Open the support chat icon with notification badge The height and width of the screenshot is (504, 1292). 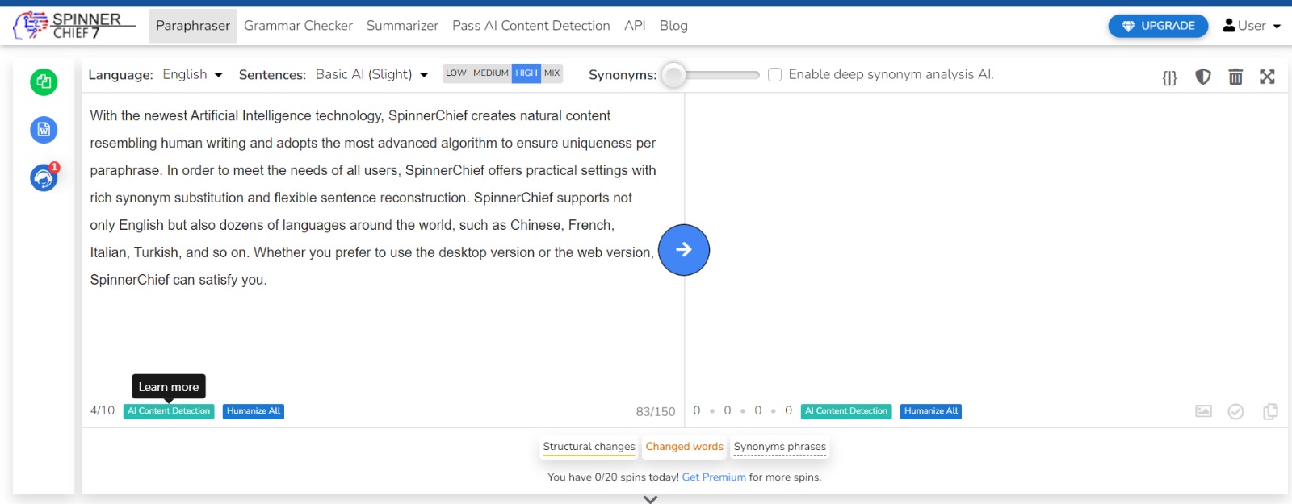[44, 178]
